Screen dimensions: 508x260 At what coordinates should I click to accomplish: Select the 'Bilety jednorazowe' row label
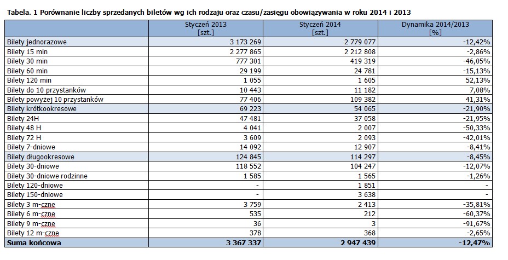point(37,42)
